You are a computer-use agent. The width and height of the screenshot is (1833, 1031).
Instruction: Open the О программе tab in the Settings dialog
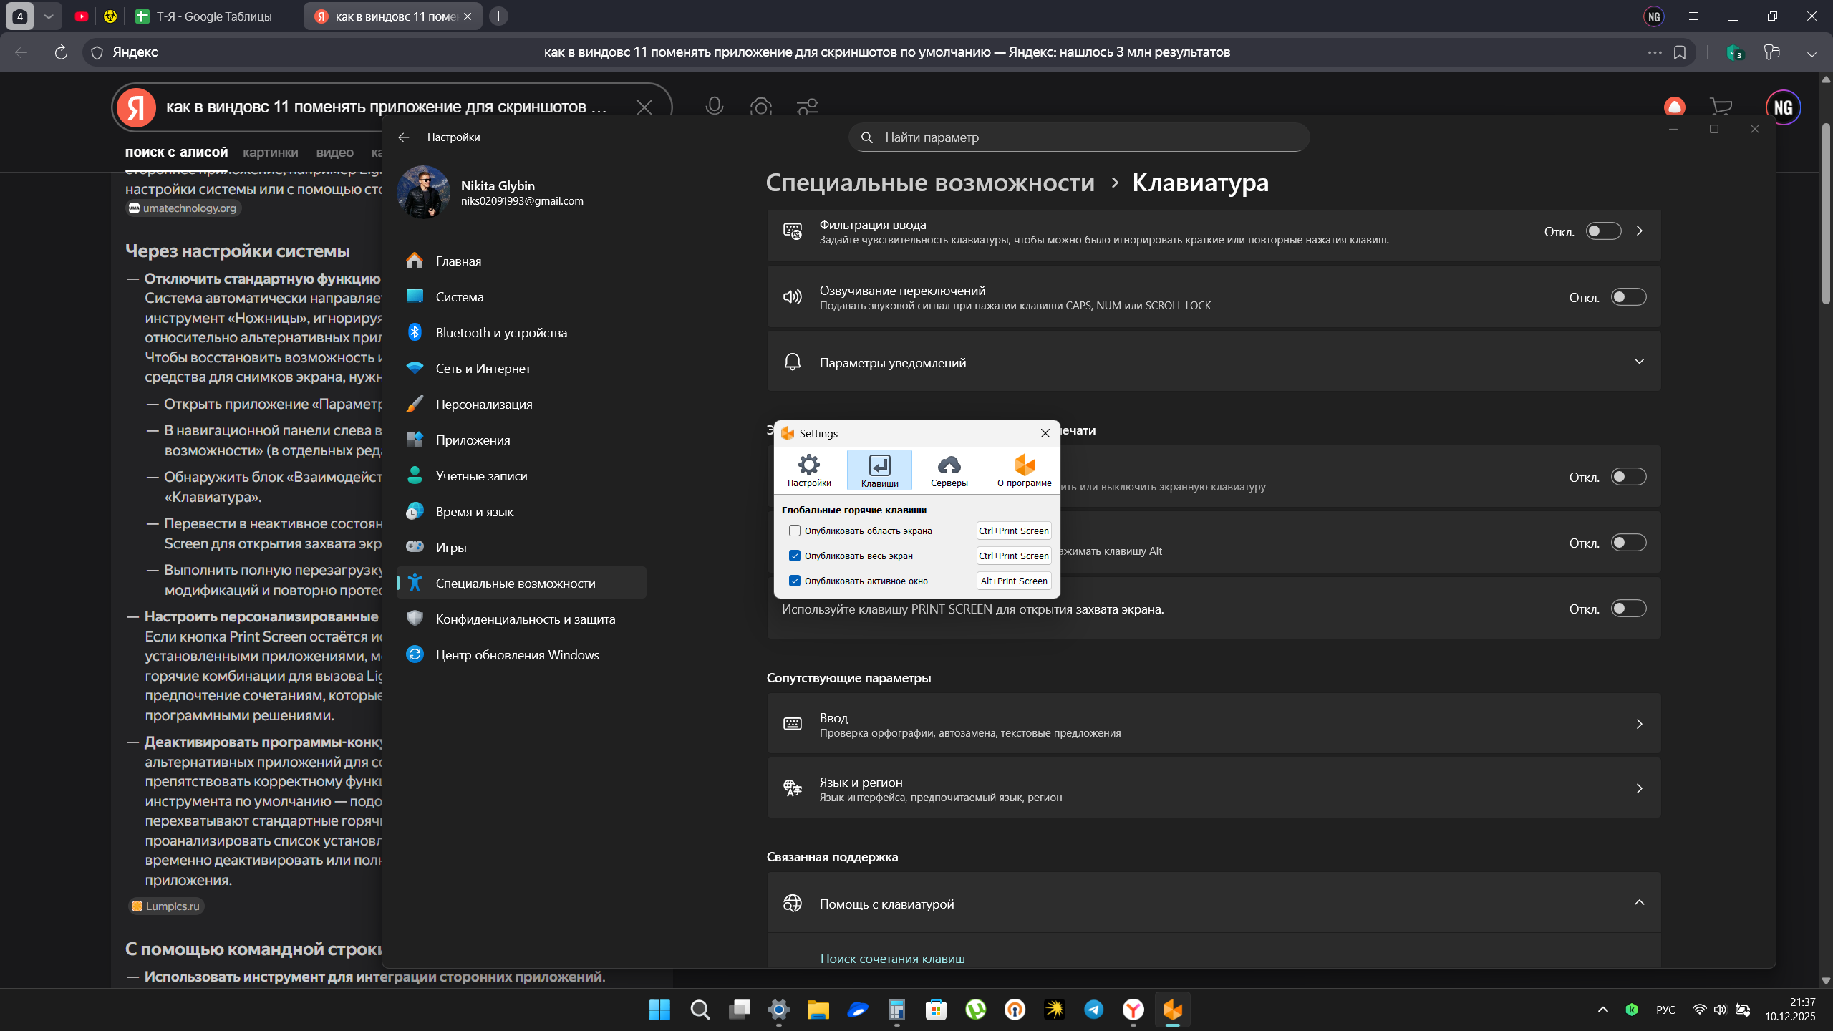(1024, 470)
